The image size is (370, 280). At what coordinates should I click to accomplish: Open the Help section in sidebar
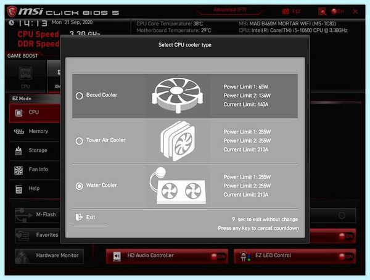(x=35, y=189)
